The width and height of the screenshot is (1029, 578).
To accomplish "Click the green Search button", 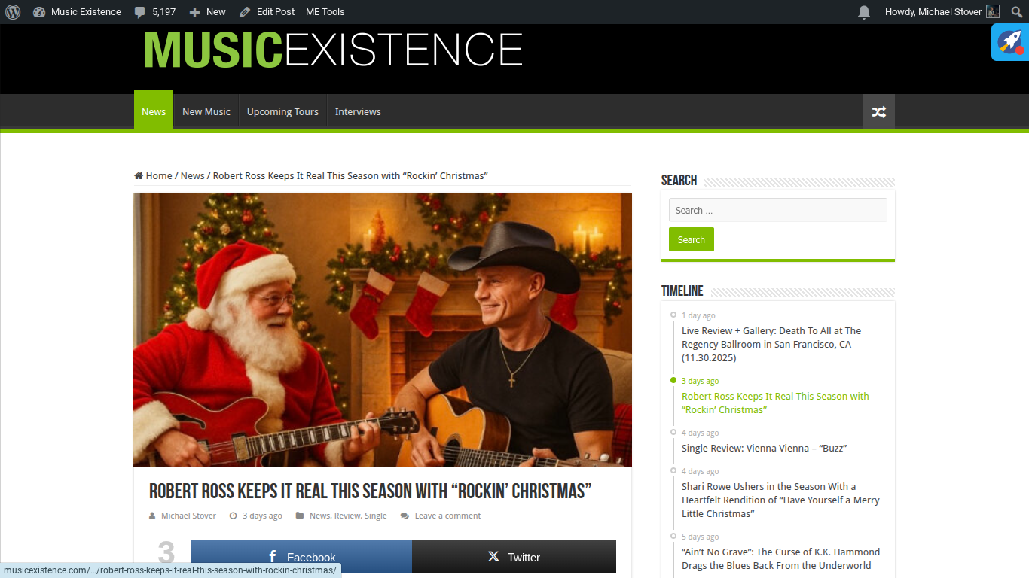I will pos(692,240).
